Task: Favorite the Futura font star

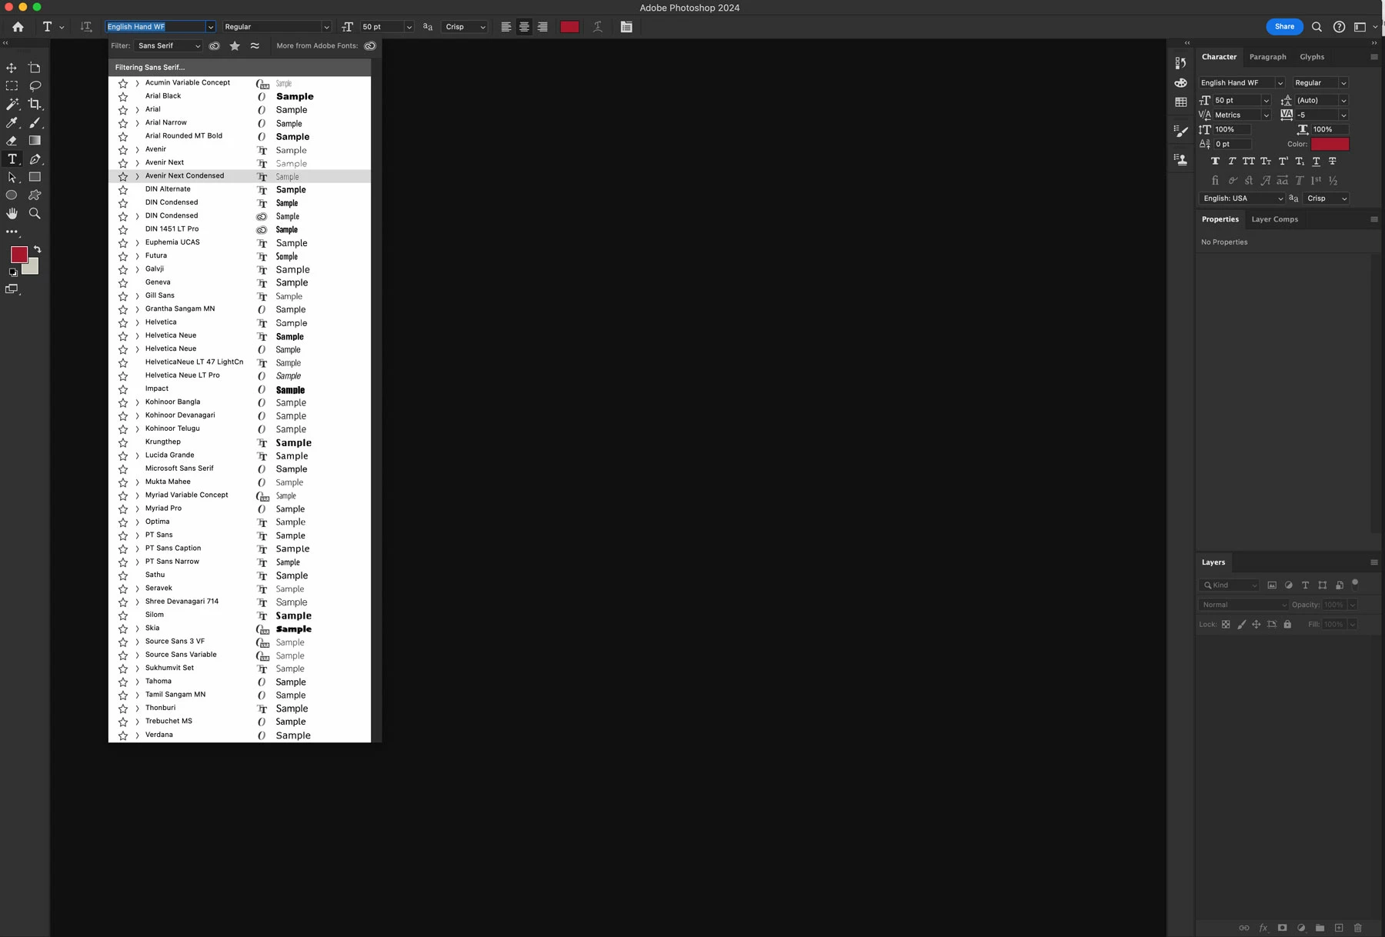Action: 123,256
